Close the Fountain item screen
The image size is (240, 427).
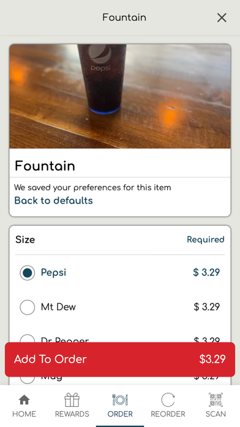(x=222, y=18)
